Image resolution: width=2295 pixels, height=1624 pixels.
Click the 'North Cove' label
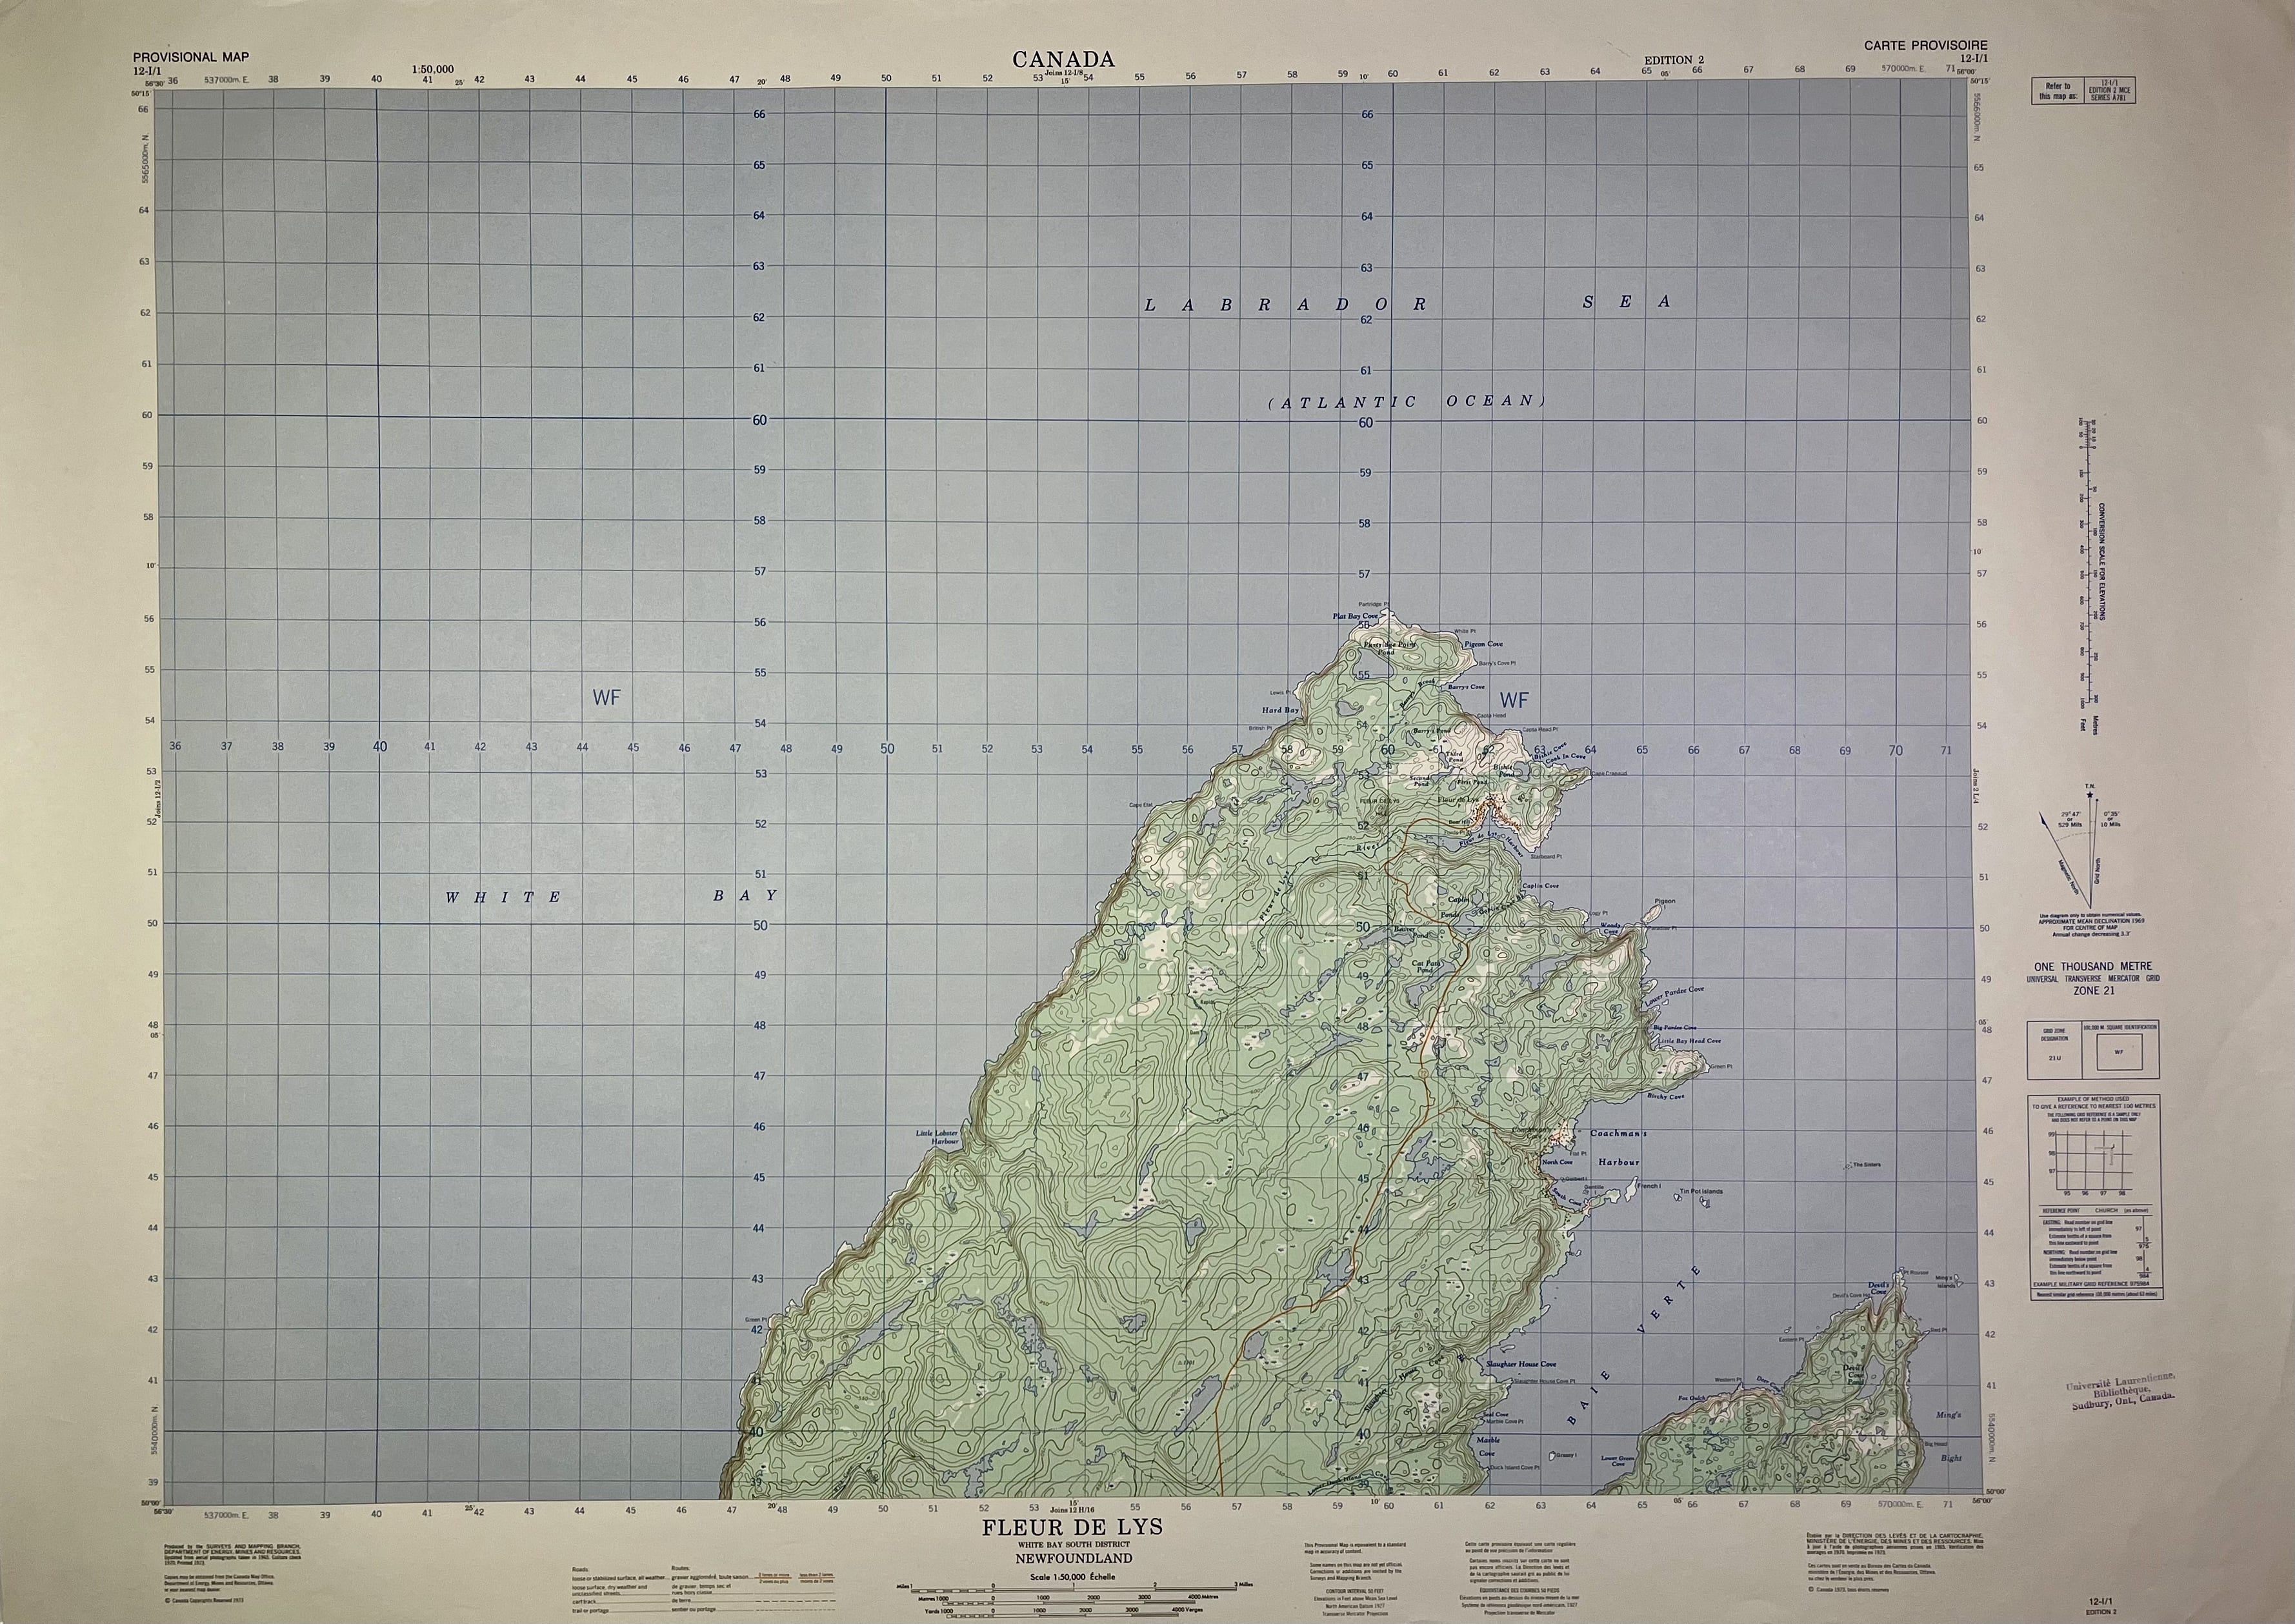pos(1557,1162)
